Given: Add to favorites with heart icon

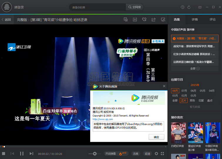Looking at the screenshot, I should pos(144,20).
